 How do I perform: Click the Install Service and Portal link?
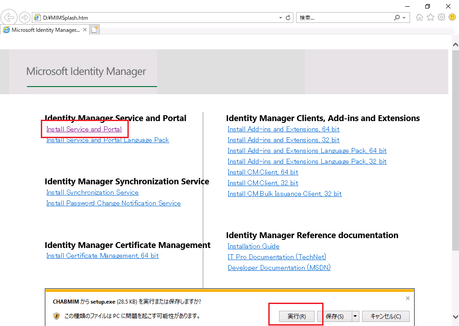point(84,129)
